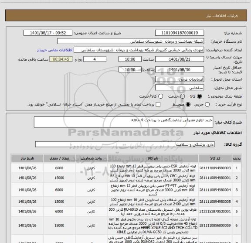Click the CBC test tube item name
The height and width of the screenshot is (243, 251).
point(153,178)
